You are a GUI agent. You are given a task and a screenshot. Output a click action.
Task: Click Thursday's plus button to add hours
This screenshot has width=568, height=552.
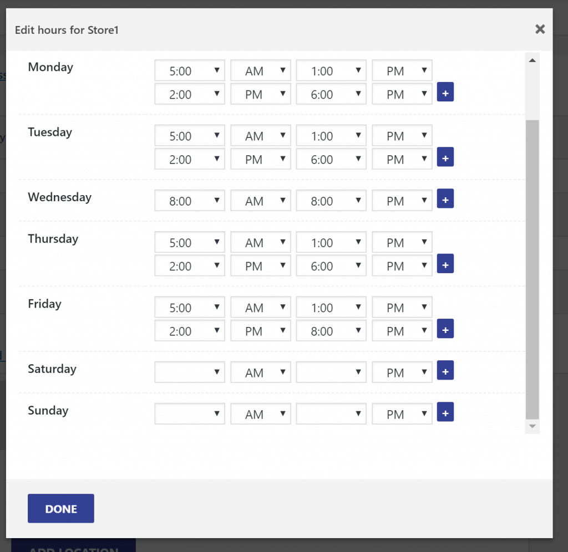tap(445, 263)
